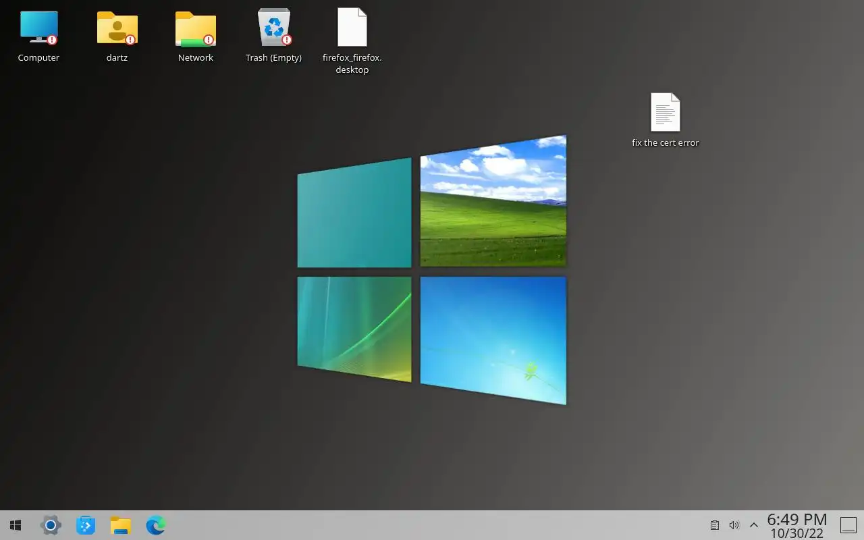The height and width of the screenshot is (540, 864).
Task: Click the show desktop button in the taskbar
Action: pyautogui.click(x=848, y=525)
